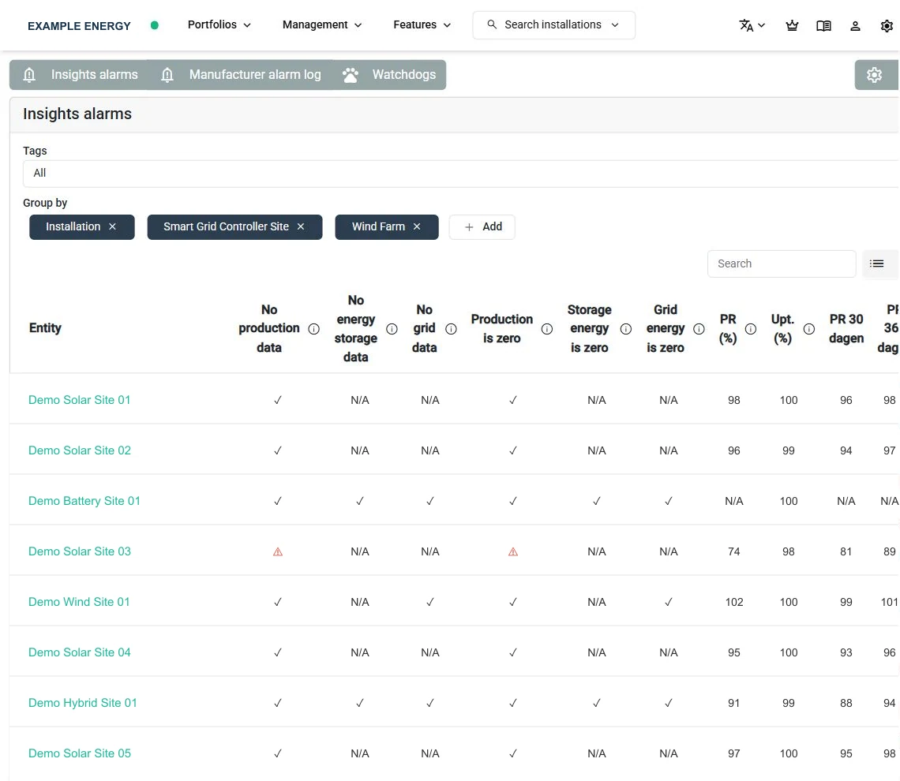Open Demo Hybrid Site 01
The image size is (900, 781).
coord(83,703)
